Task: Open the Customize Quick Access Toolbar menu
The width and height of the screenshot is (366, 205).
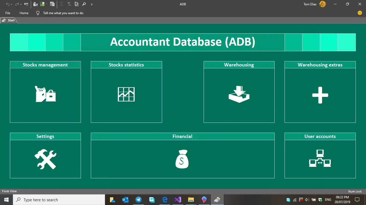Action: click(x=92, y=4)
